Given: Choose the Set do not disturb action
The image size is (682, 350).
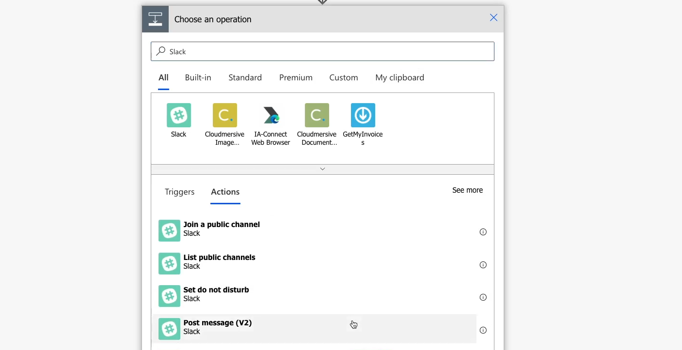Looking at the screenshot, I should pos(314,296).
